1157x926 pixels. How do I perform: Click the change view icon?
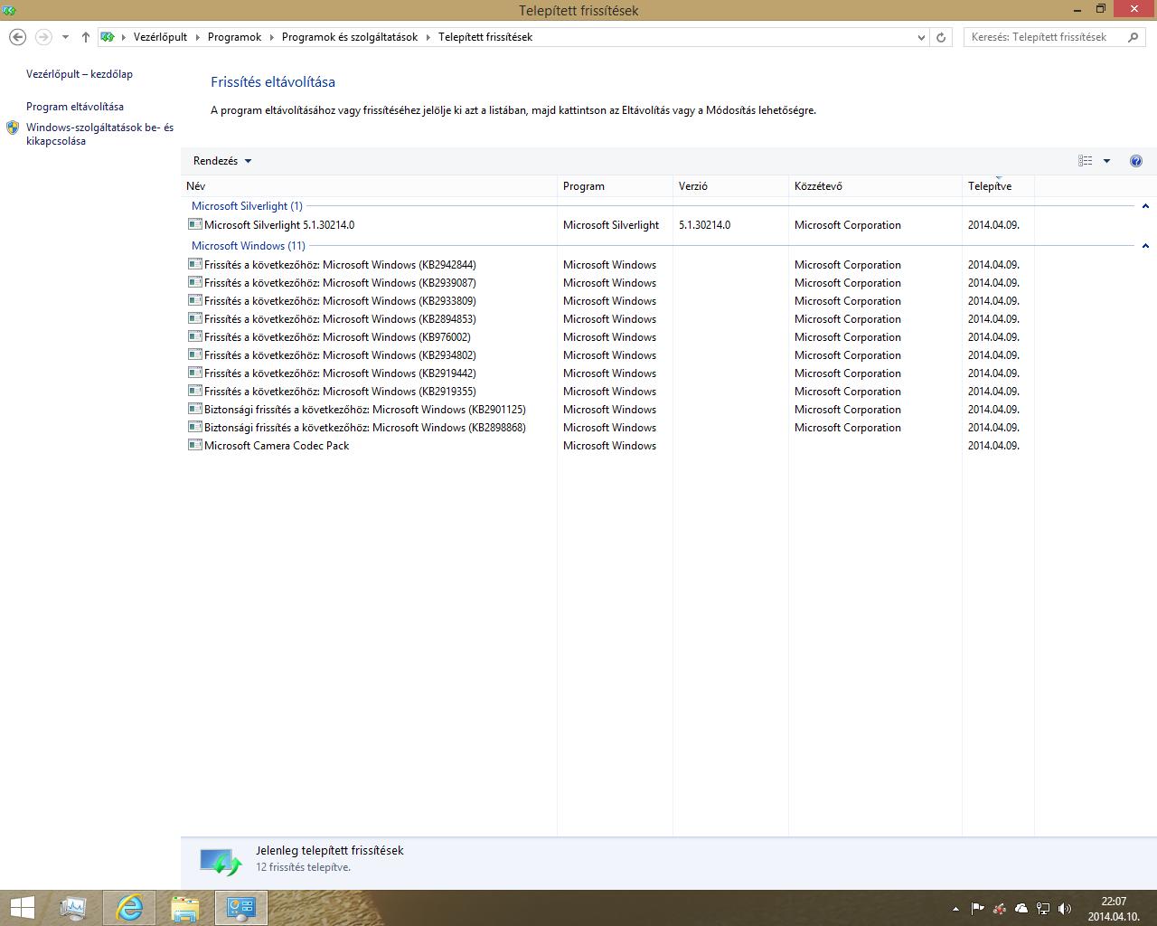1085,161
